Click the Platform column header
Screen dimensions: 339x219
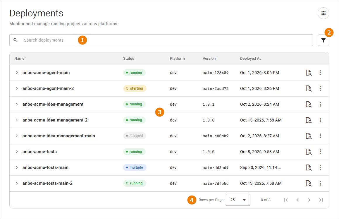[x=177, y=59]
